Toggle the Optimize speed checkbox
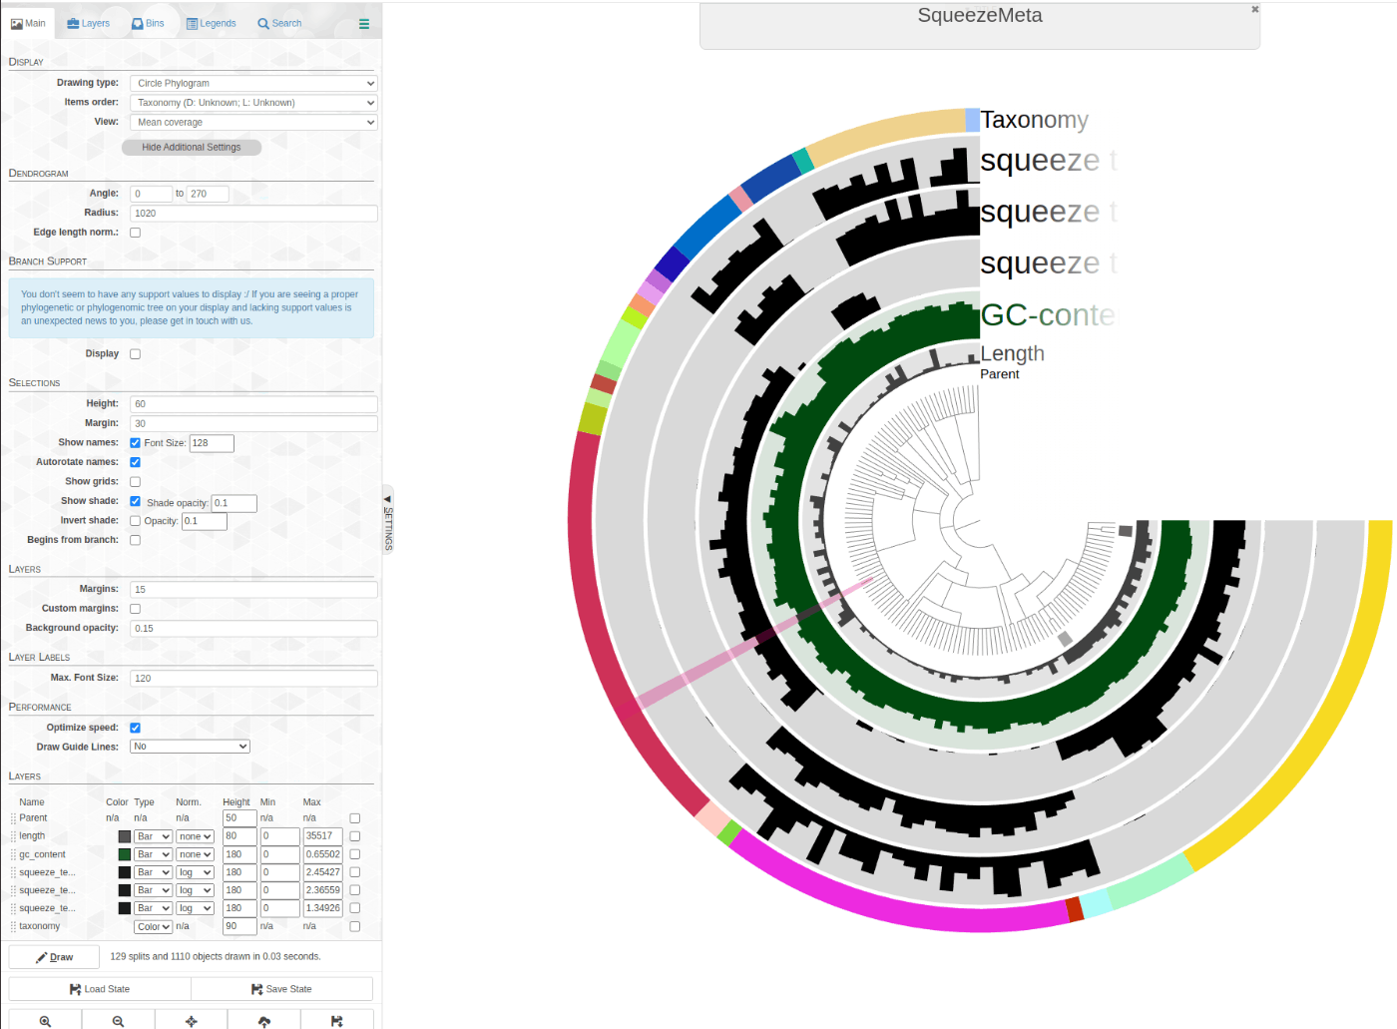1397x1029 pixels. point(136,728)
